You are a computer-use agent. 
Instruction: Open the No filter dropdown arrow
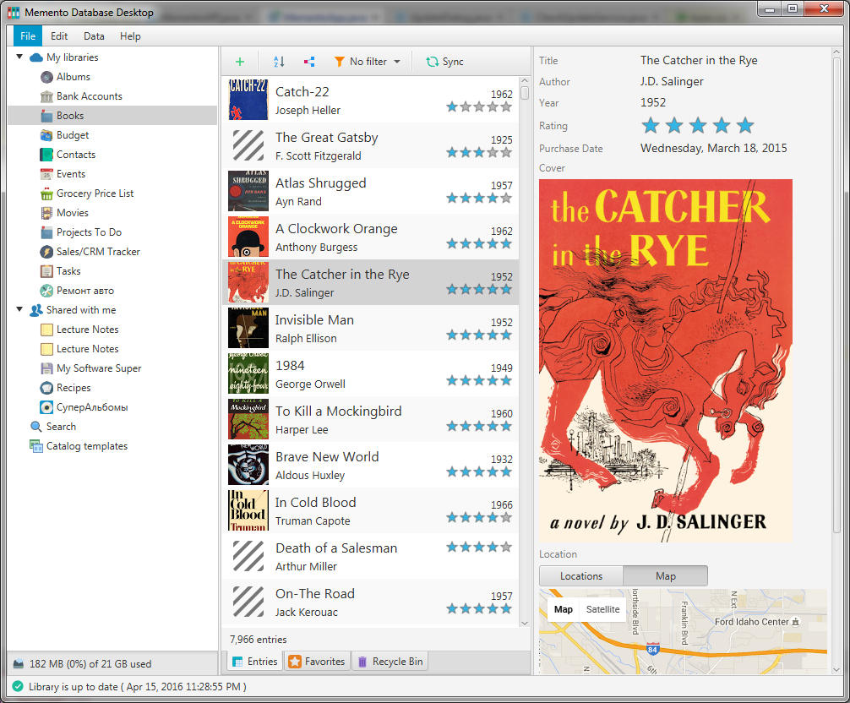tap(397, 62)
